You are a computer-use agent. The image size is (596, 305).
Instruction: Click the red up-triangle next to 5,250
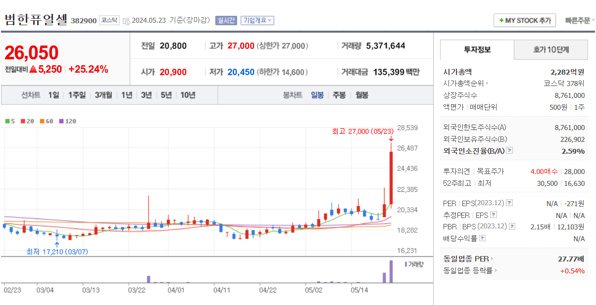33,69
